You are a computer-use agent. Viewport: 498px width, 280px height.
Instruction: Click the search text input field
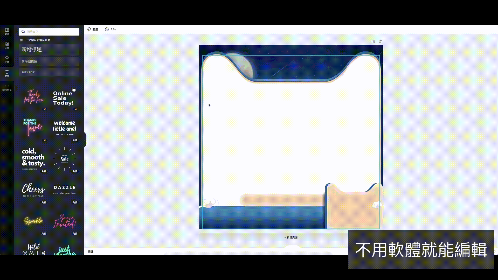pyautogui.click(x=49, y=32)
